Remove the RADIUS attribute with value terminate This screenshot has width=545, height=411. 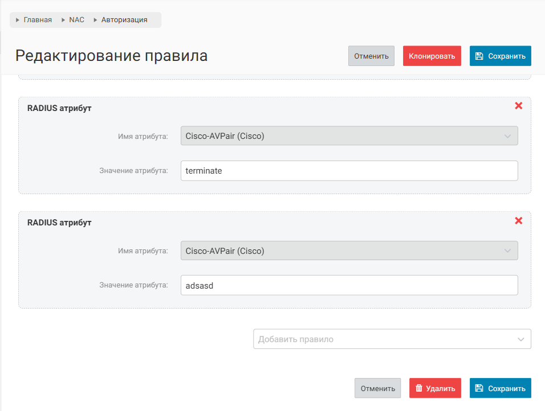518,106
